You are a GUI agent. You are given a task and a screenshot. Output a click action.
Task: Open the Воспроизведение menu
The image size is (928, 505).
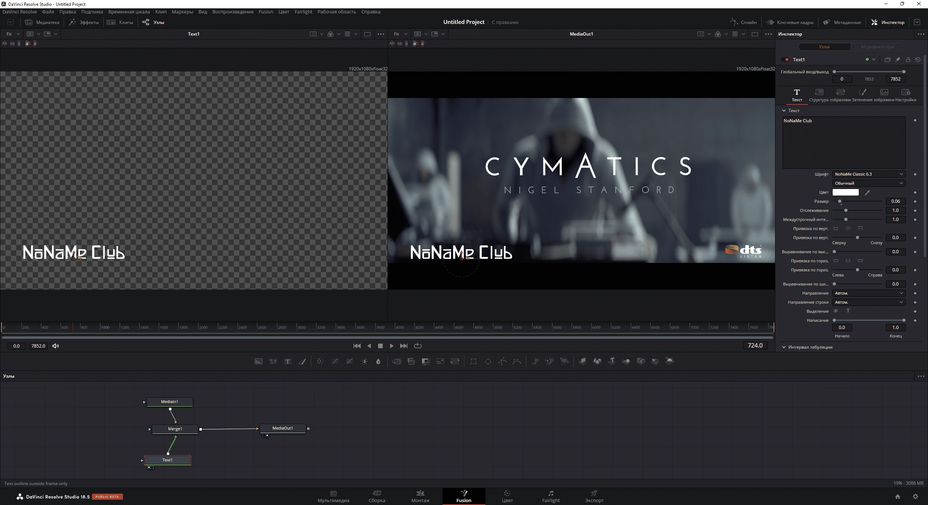(233, 12)
